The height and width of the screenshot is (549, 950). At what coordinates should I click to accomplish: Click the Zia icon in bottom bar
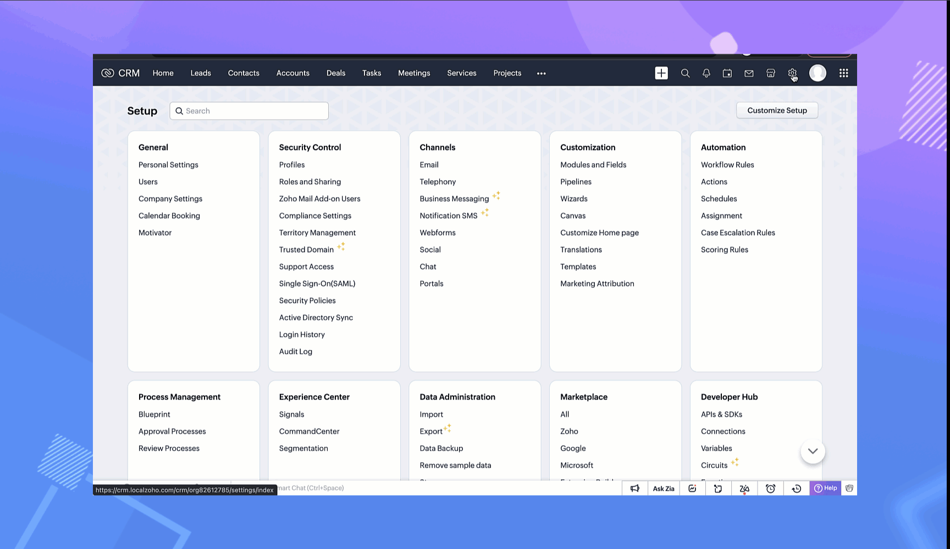[x=744, y=489]
